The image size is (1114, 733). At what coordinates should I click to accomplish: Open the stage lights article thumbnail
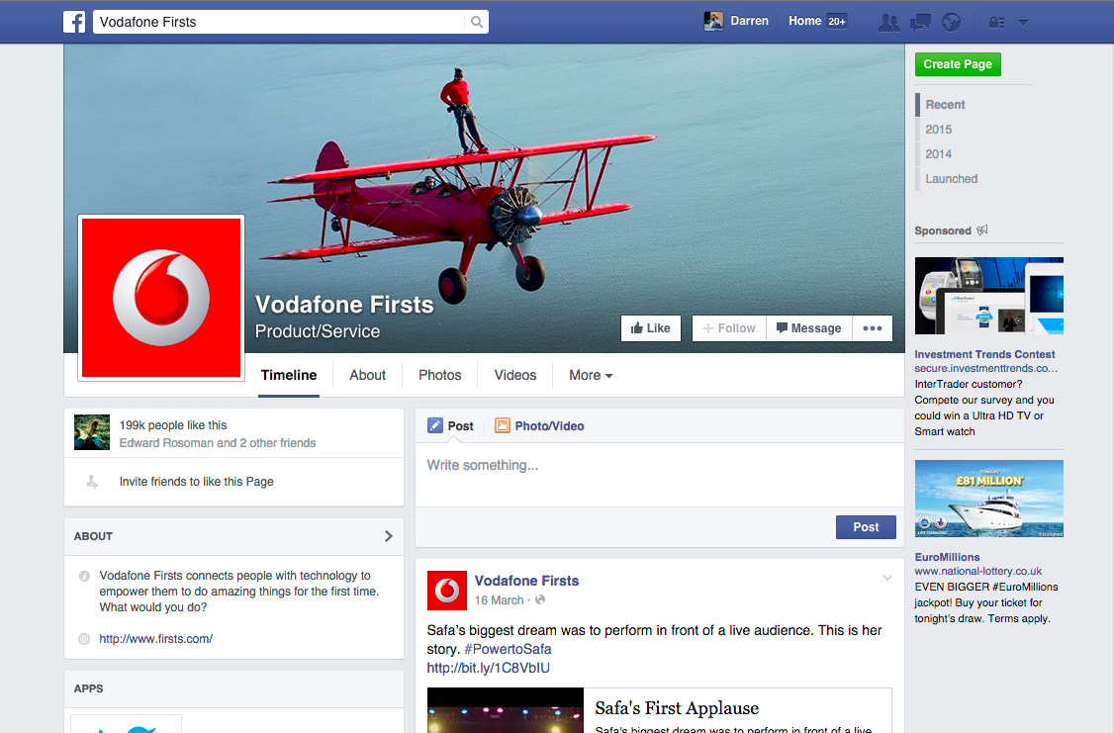[x=506, y=710]
